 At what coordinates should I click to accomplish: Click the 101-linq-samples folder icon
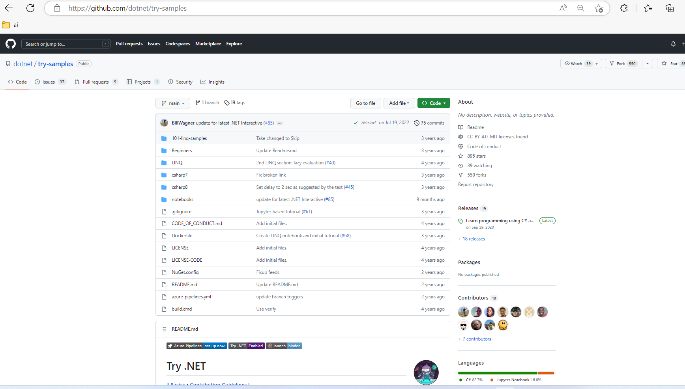[x=164, y=138]
